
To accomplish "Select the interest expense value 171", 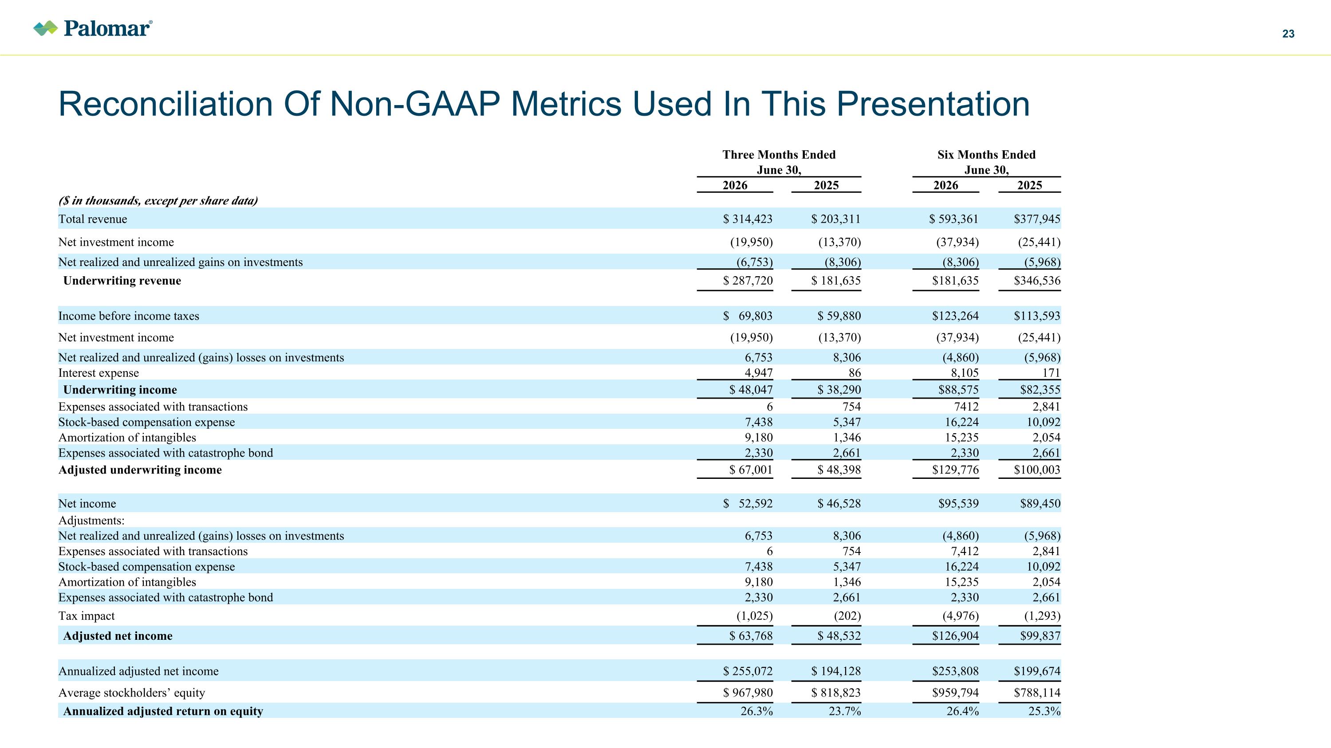I will click(x=1051, y=373).
